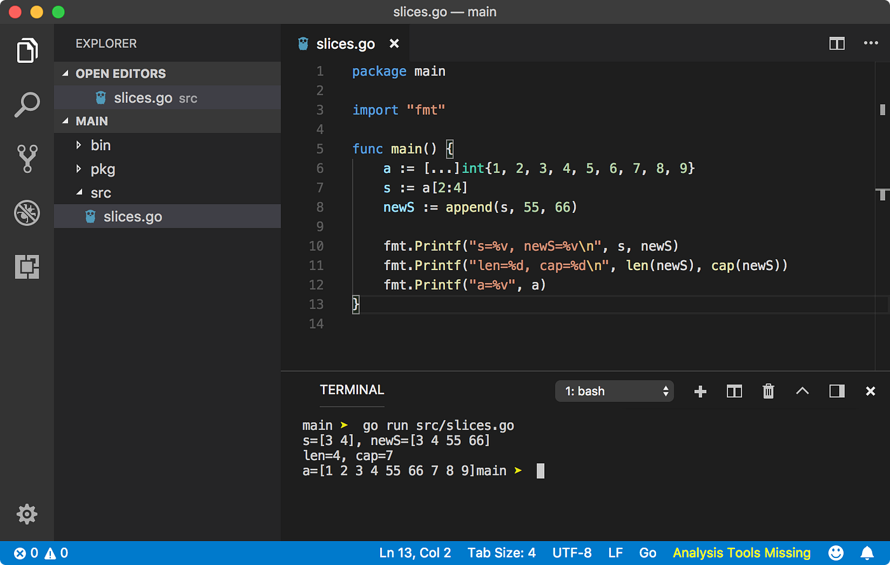Change line ending via LF indicator
This screenshot has width=890, height=565.
[615, 552]
